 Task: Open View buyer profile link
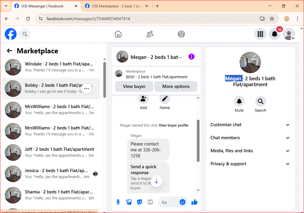[x=173, y=125]
